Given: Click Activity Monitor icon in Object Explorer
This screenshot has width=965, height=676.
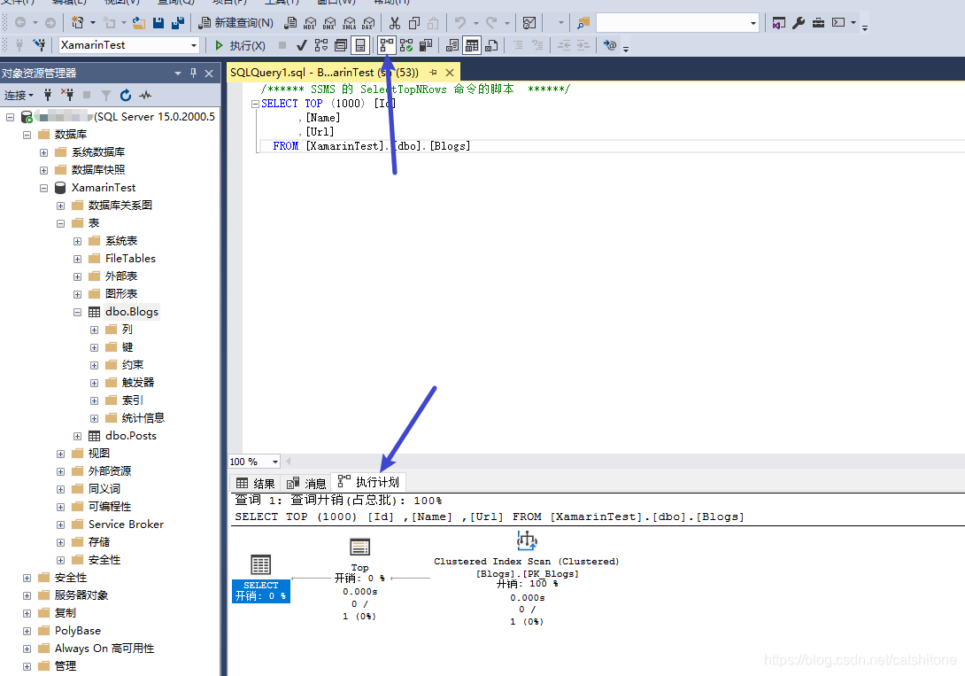Looking at the screenshot, I should pyautogui.click(x=145, y=95).
